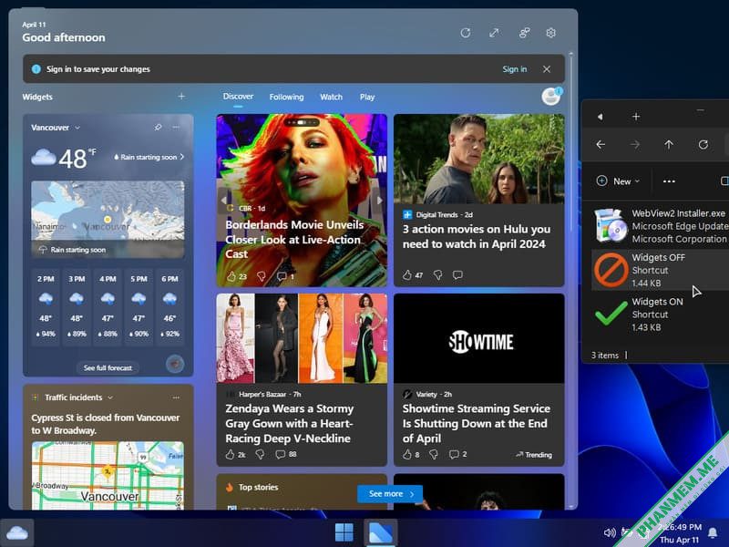Open the personalize interests icon in header
Viewport: 729px width, 547px height.
[x=525, y=33]
